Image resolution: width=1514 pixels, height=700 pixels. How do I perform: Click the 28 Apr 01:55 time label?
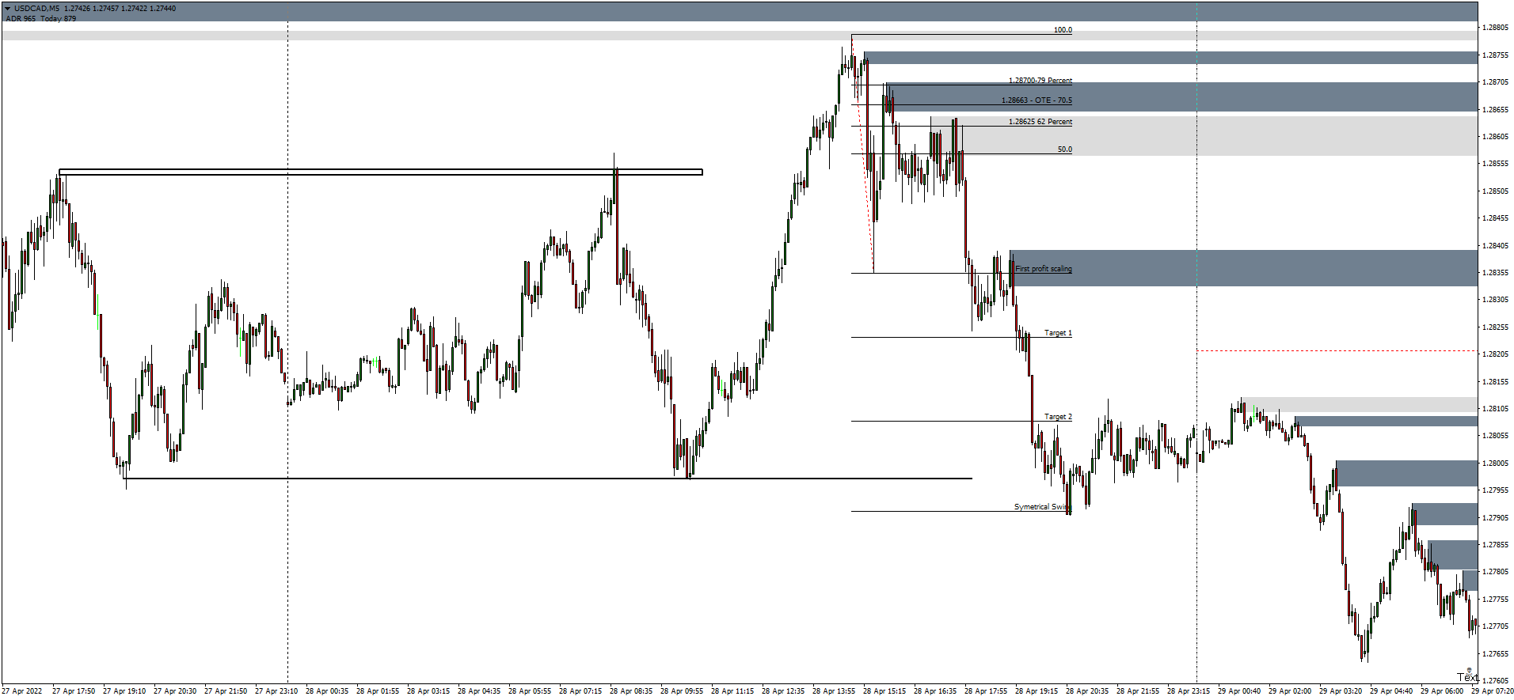coord(378,691)
